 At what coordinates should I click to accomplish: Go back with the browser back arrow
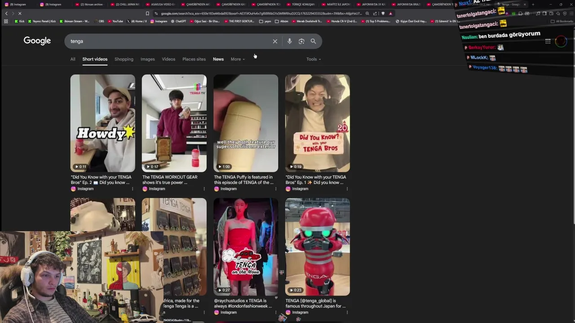[x=6, y=13]
